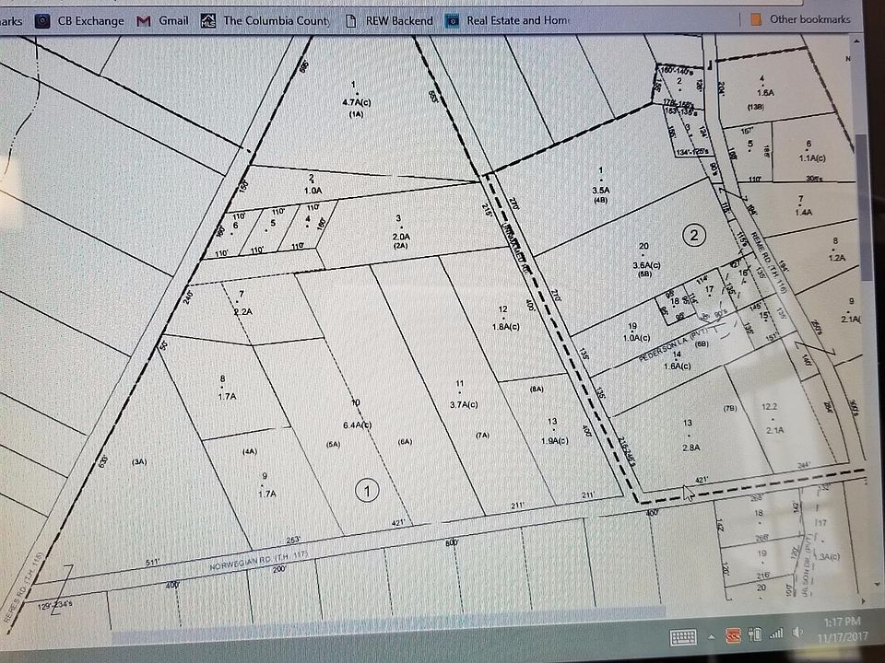The width and height of the screenshot is (885, 663).
Task: Click the (8A) parcel label
Action: (x=537, y=389)
